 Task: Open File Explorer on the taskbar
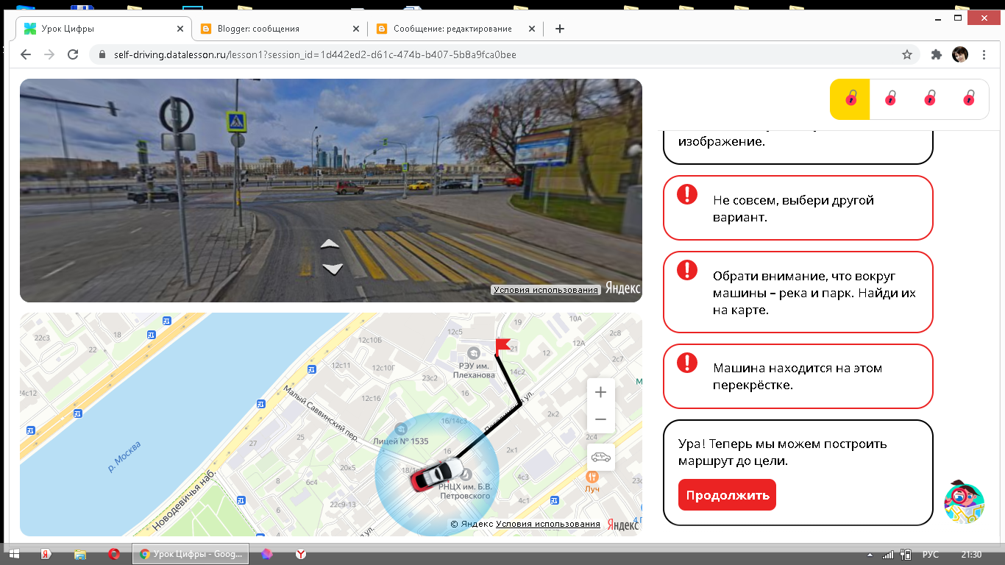(80, 554)
